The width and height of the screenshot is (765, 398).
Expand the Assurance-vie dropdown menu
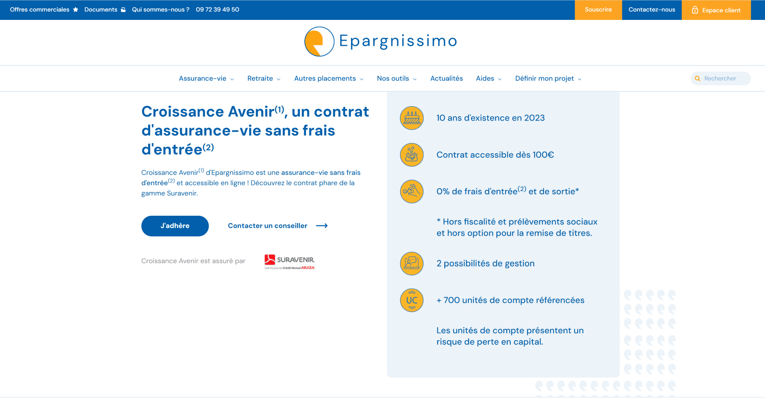click(206, 79)
